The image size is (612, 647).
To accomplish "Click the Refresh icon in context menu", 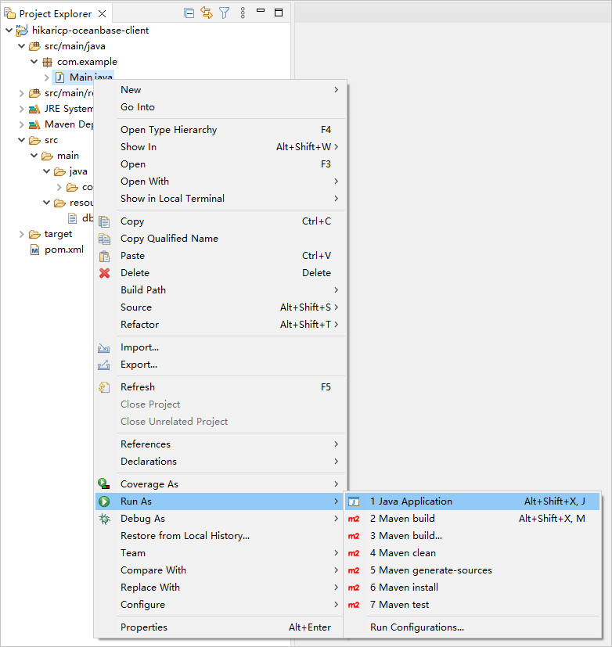I will [104, 387].
